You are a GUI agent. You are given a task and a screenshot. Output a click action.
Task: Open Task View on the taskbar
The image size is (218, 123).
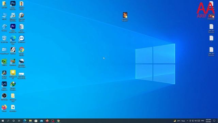coord(19,121)
